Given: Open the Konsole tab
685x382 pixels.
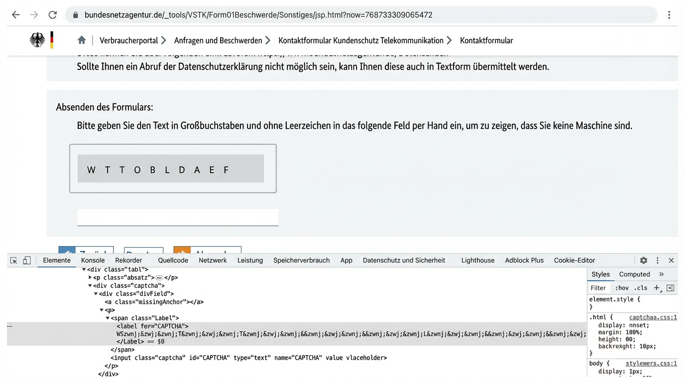Looking at the screenshot, I should [x=93, y=260].
